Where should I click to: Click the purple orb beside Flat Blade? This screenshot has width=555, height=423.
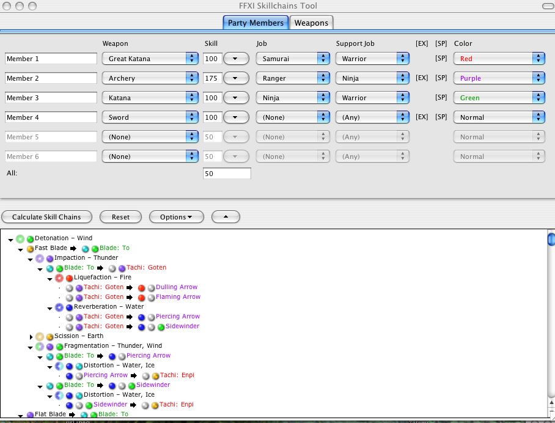click(x=31, y=414)
